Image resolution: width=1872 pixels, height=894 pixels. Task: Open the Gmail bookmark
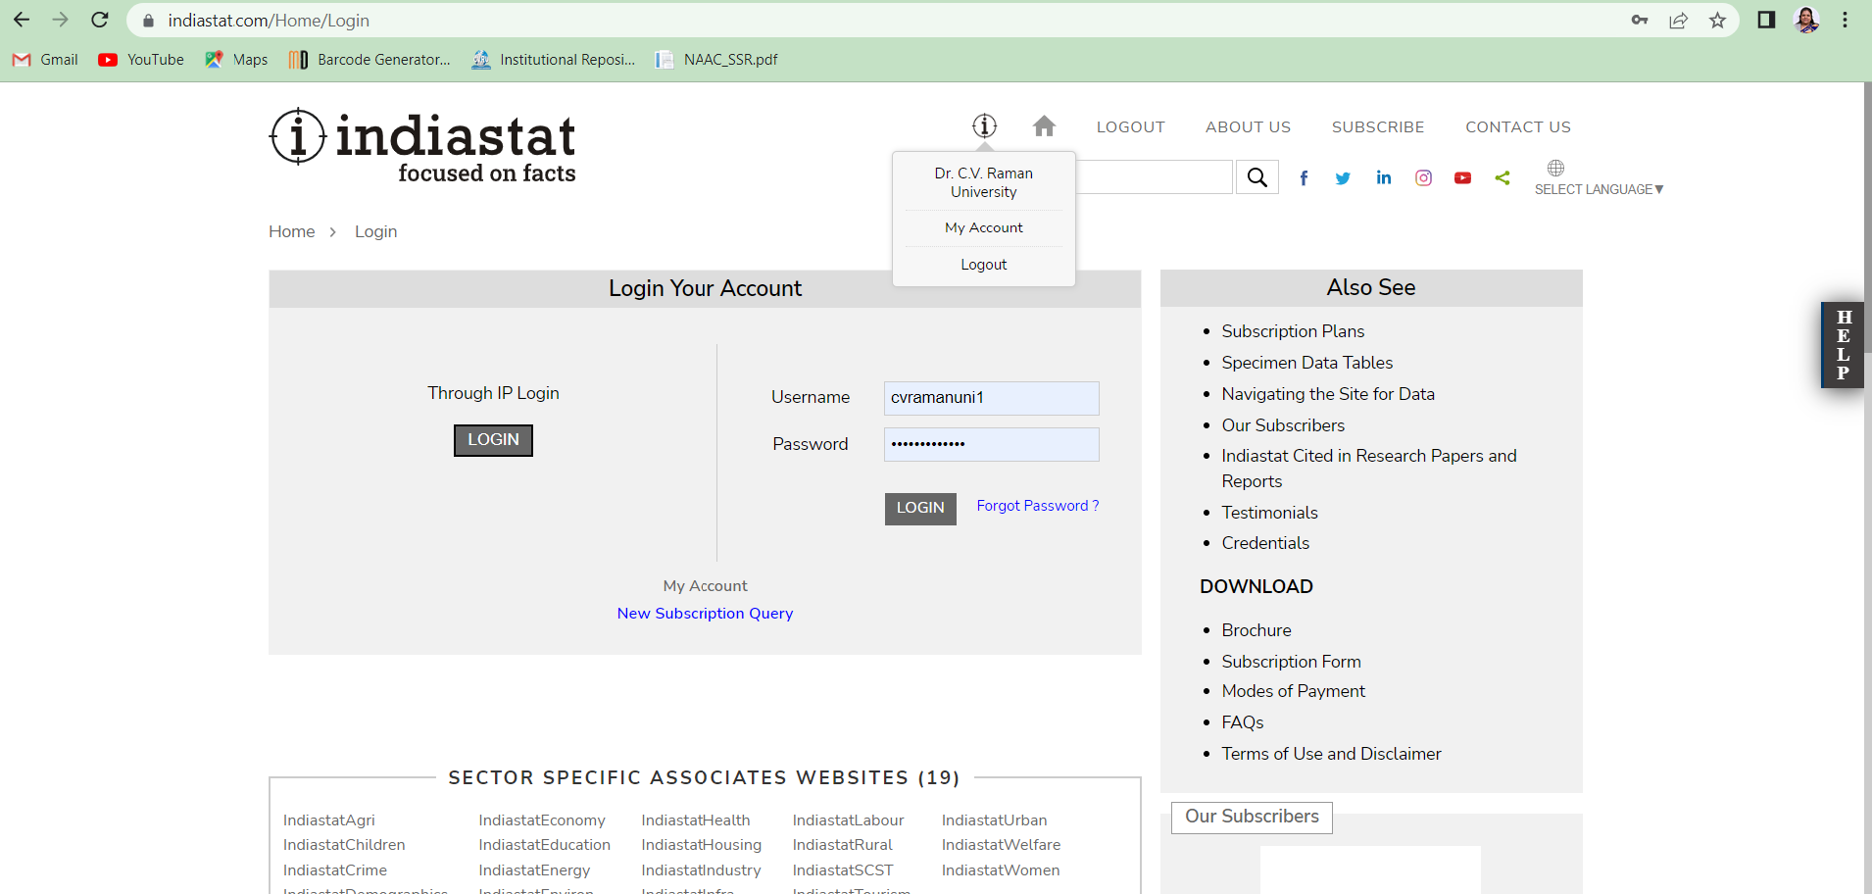point(45,60)
